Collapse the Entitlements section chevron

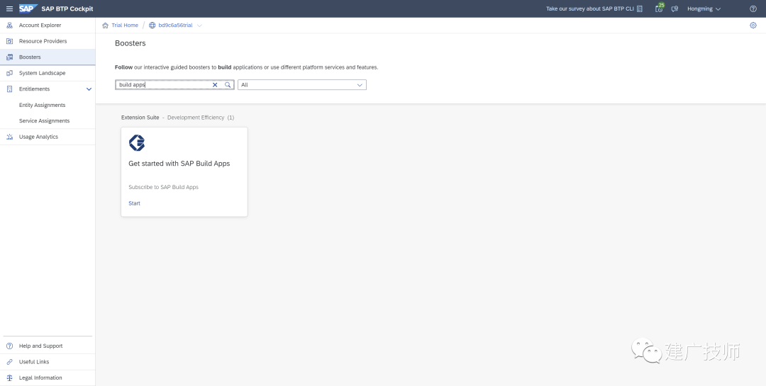89,89
